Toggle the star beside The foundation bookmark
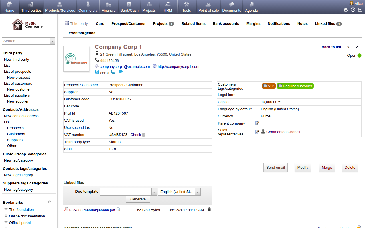 pyautogui.click(x=5, y=209)
